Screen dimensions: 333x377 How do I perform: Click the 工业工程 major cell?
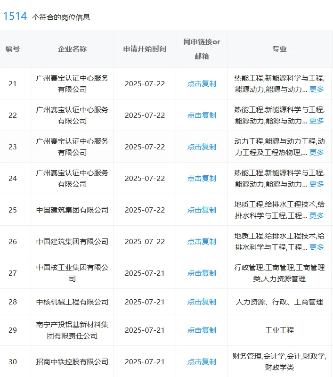coord(279,330)
